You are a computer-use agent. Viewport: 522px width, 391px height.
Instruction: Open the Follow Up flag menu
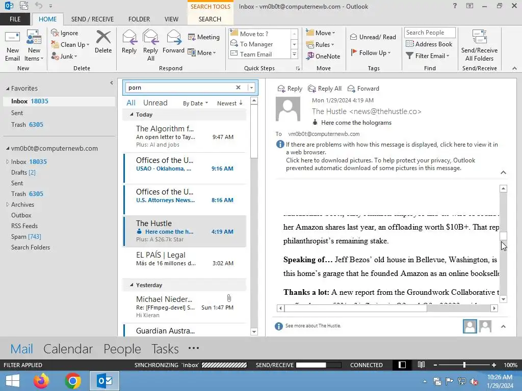[x=371, y=52]
